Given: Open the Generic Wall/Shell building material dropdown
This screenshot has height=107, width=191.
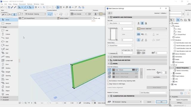Looking at the screenshot, I should click(x=152, y=29).
